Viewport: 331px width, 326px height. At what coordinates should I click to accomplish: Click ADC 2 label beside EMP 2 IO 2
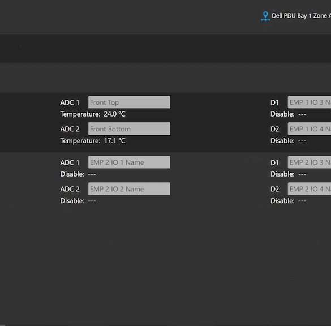(70, 189)
